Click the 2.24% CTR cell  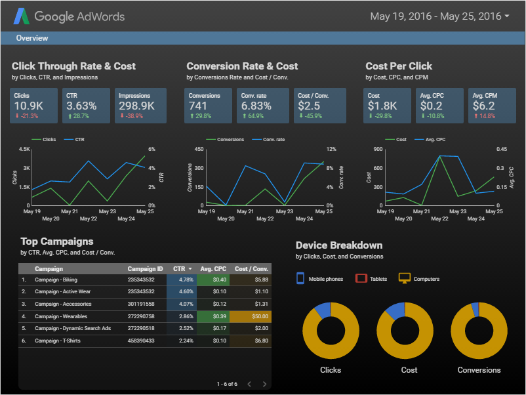(182, 341)
